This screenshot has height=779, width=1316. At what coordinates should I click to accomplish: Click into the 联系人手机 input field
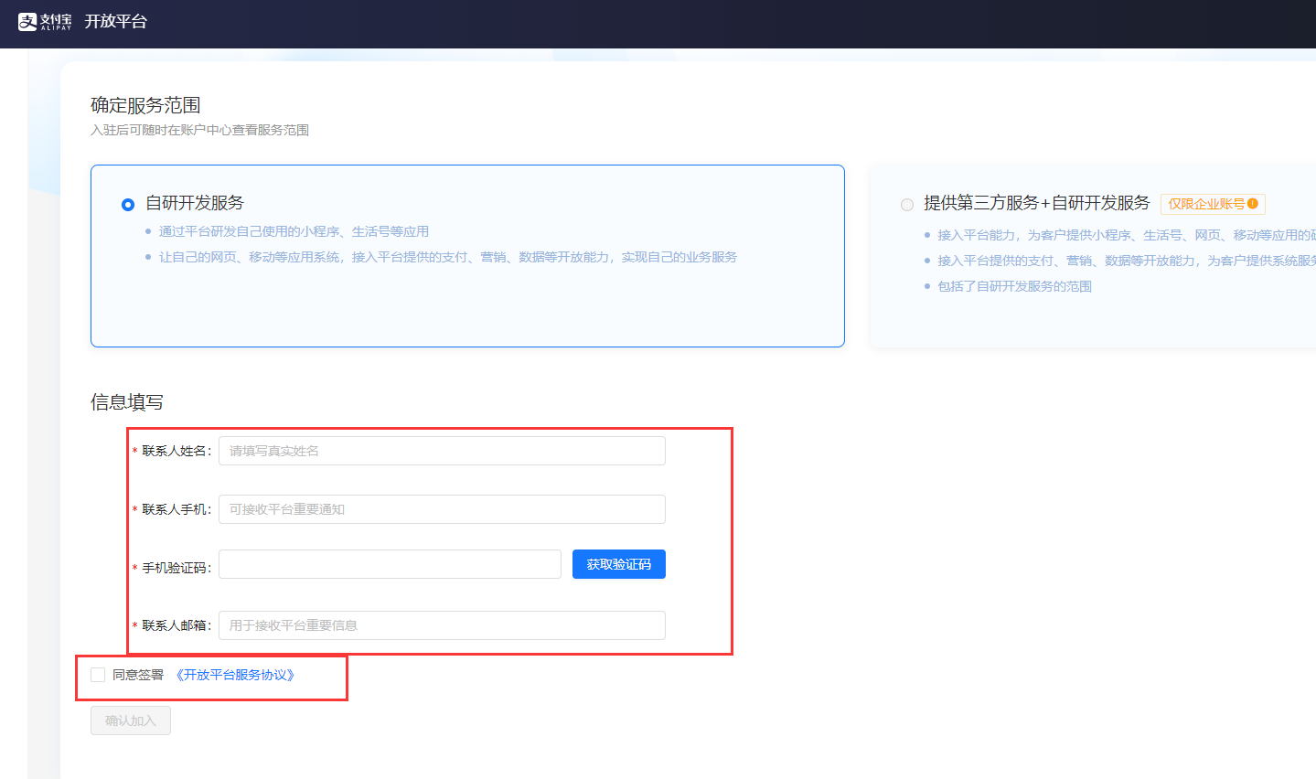point(442,509)
